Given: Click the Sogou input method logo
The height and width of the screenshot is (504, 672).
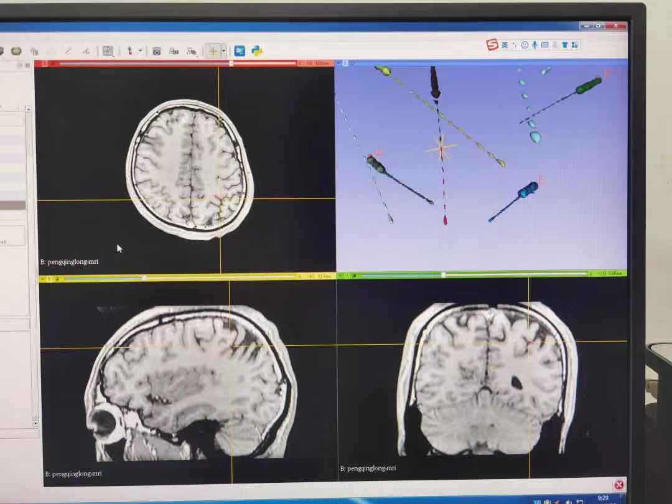Looking at the screenshot, I should tap(492, 45).
